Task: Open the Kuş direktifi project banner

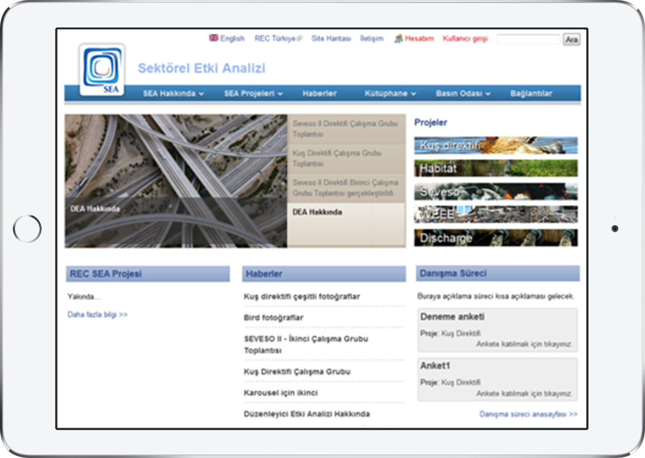Action: [496, 145]
